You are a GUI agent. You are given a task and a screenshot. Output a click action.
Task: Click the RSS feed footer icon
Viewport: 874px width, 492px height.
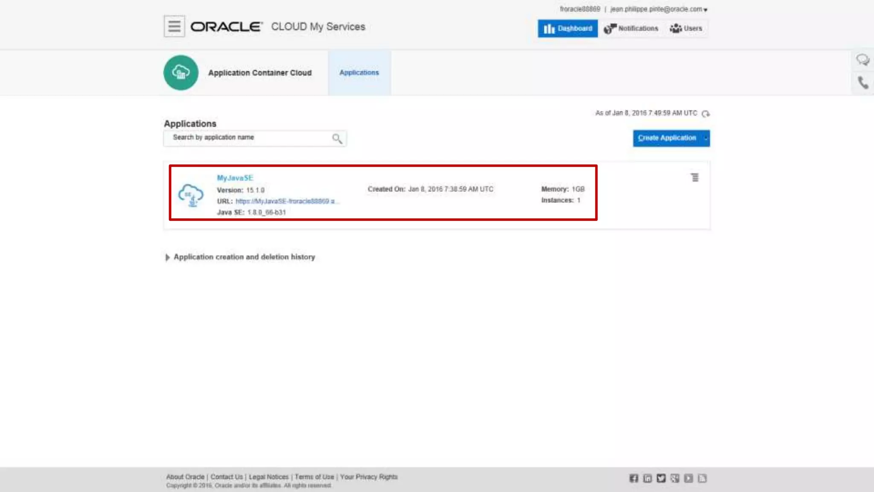[x=702, y=478]
